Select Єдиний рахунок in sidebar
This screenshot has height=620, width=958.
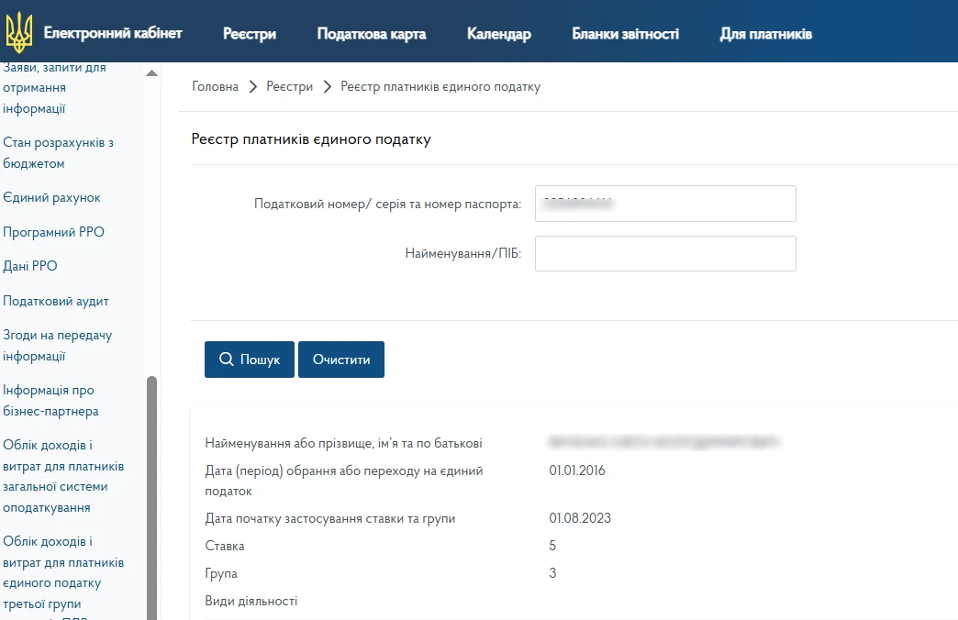click(52, 197)
